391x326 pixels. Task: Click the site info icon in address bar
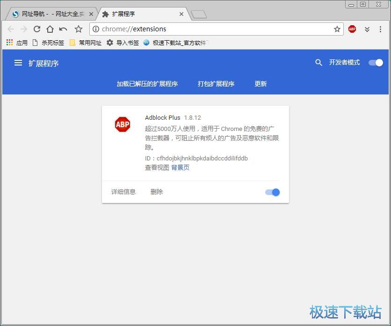pos(96,29)
